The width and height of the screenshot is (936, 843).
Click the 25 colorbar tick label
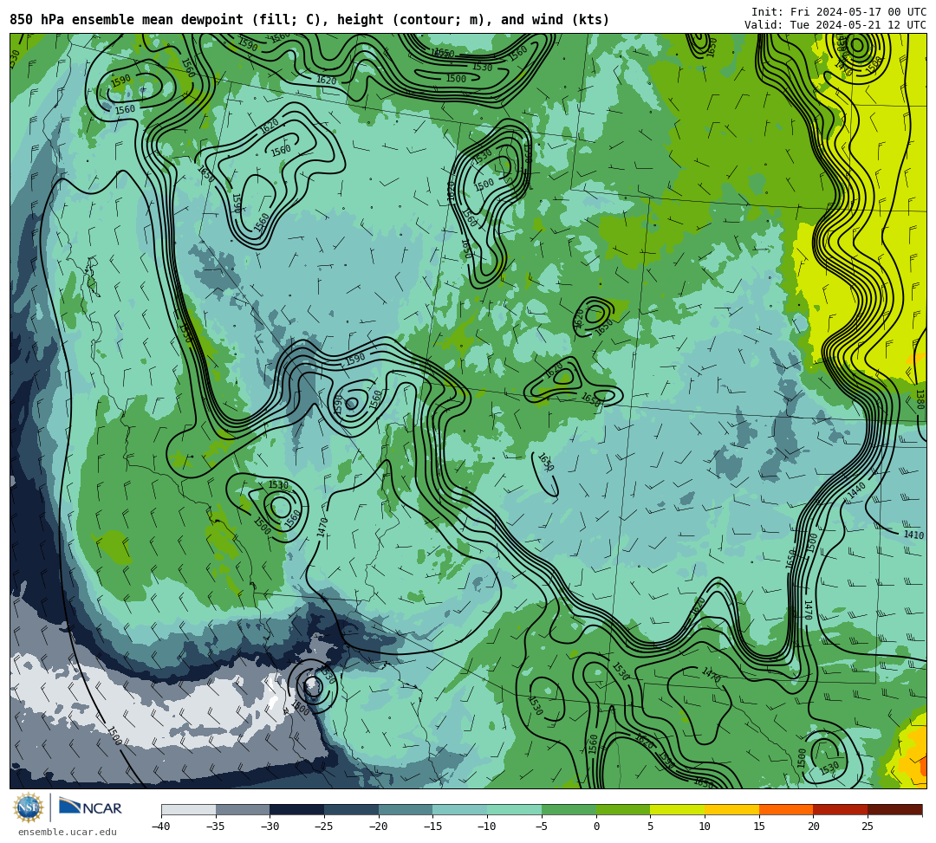pyautogui.click(x=868, y=827)
